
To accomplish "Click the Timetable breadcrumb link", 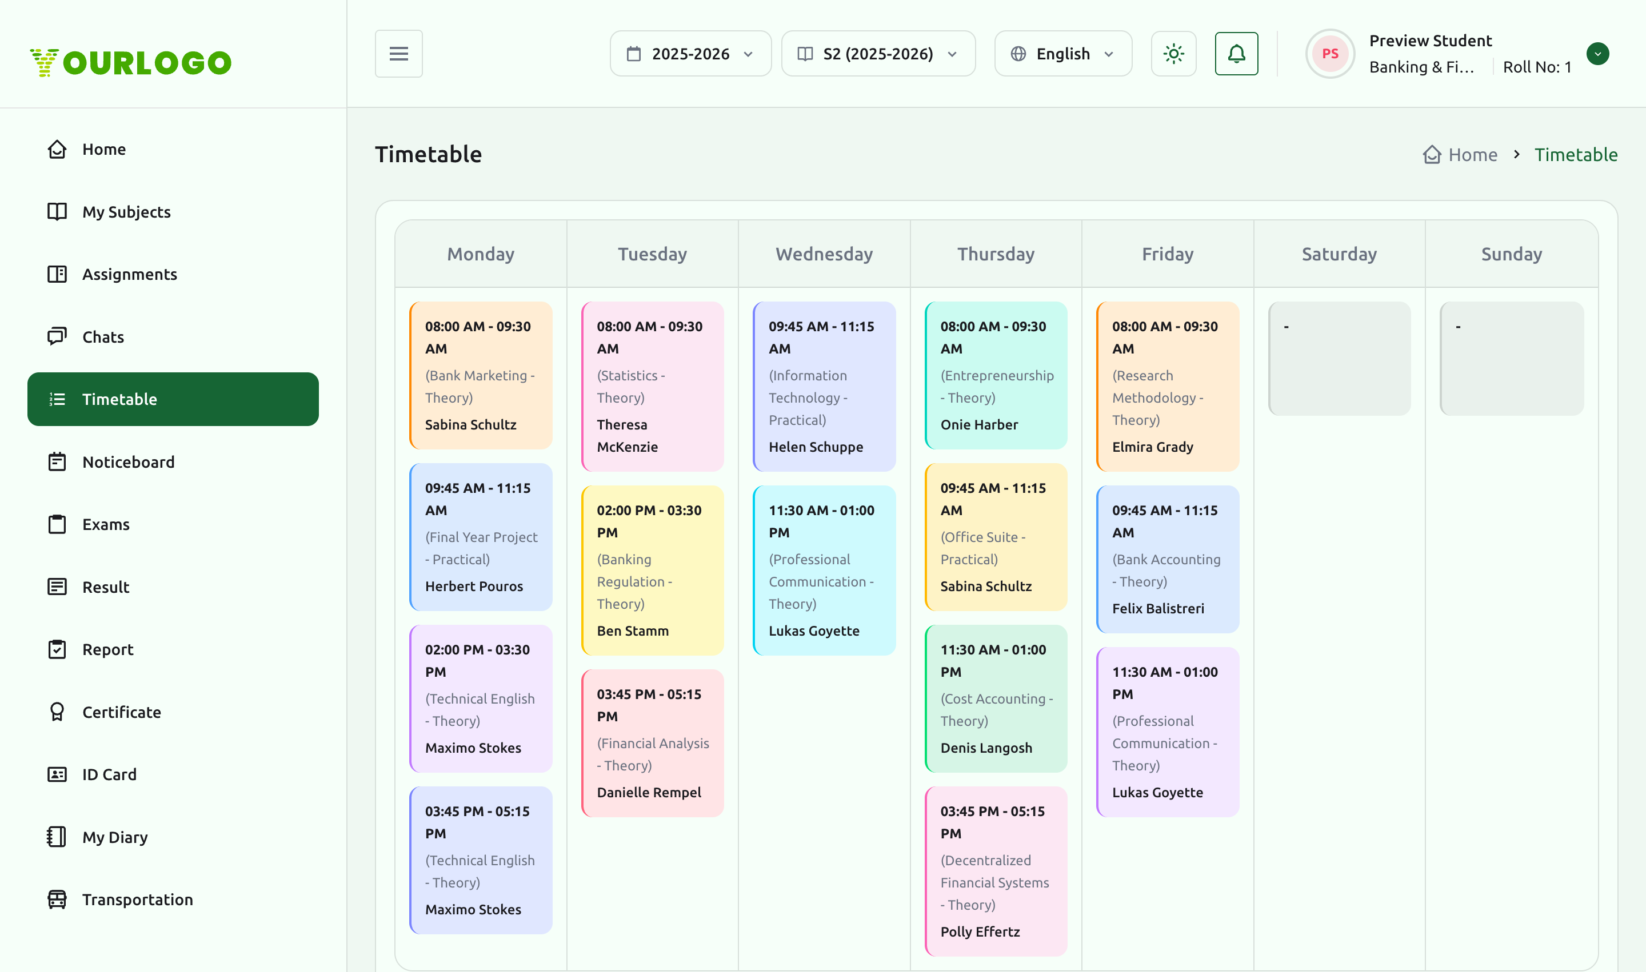I will [1575, 155].
